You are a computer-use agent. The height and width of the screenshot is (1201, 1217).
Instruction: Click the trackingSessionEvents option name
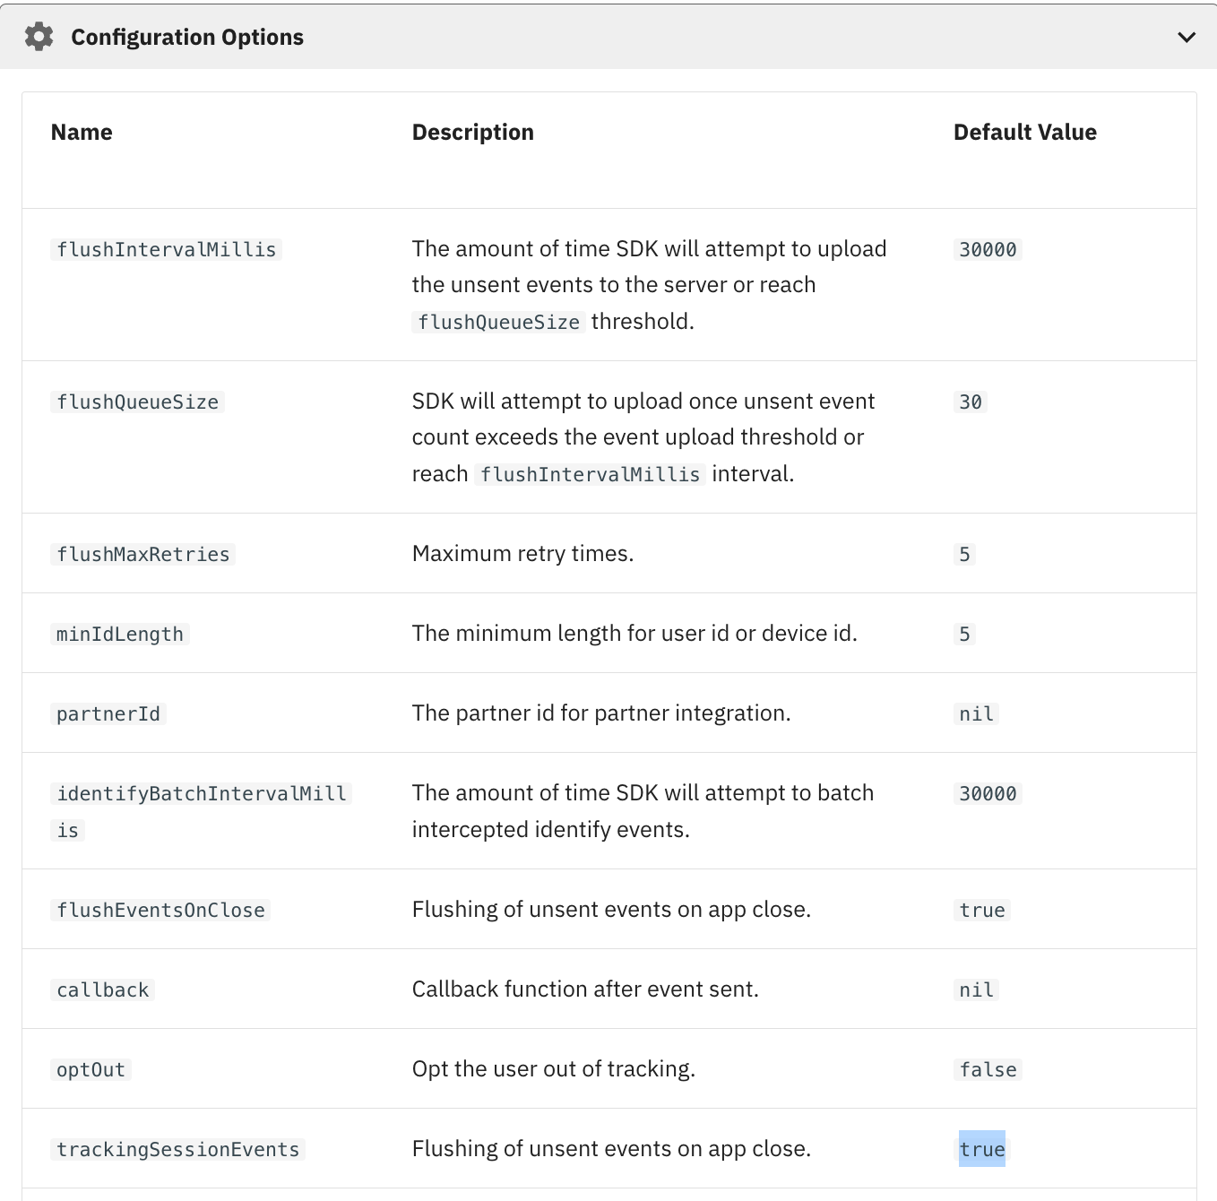pos(177,1150)
